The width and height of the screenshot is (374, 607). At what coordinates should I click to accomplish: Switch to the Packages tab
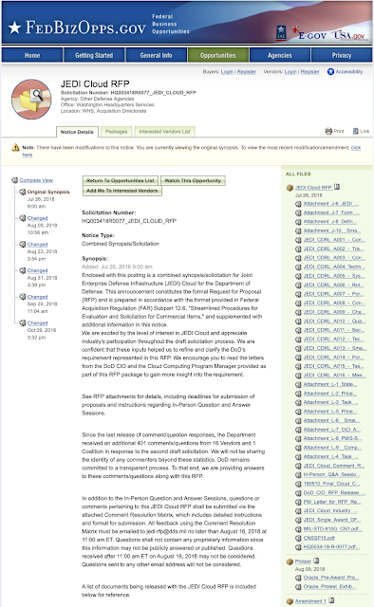(x=116, y=132)
